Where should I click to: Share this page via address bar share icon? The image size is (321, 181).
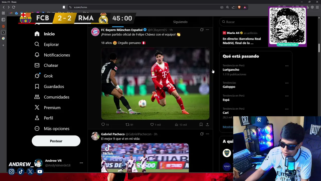[233, 7]
